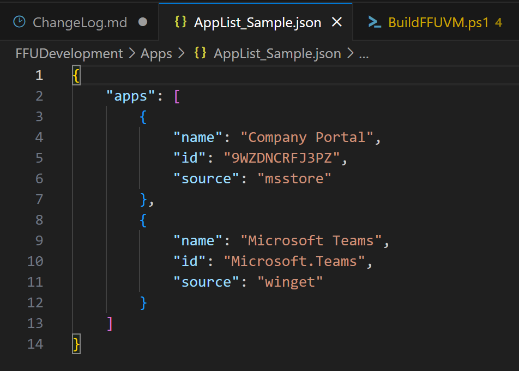This screenshot has width=519, height=371.
Task: Click the "msstore" source value
Action: point(294,179)
